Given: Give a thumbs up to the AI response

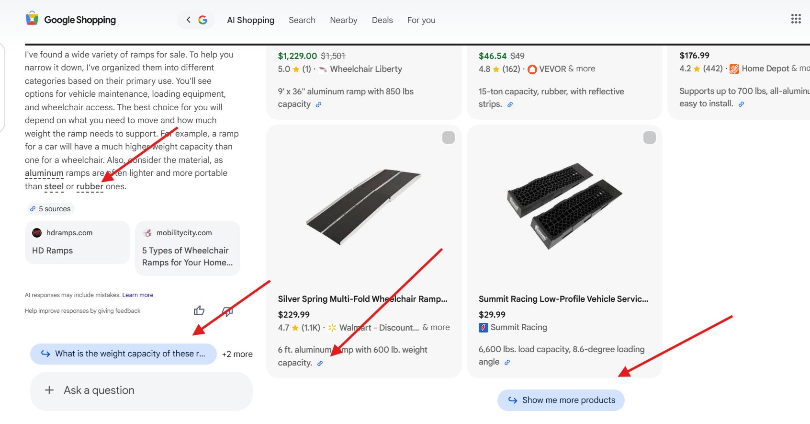Looking at the screenshot, I should [x=199, y=311].
